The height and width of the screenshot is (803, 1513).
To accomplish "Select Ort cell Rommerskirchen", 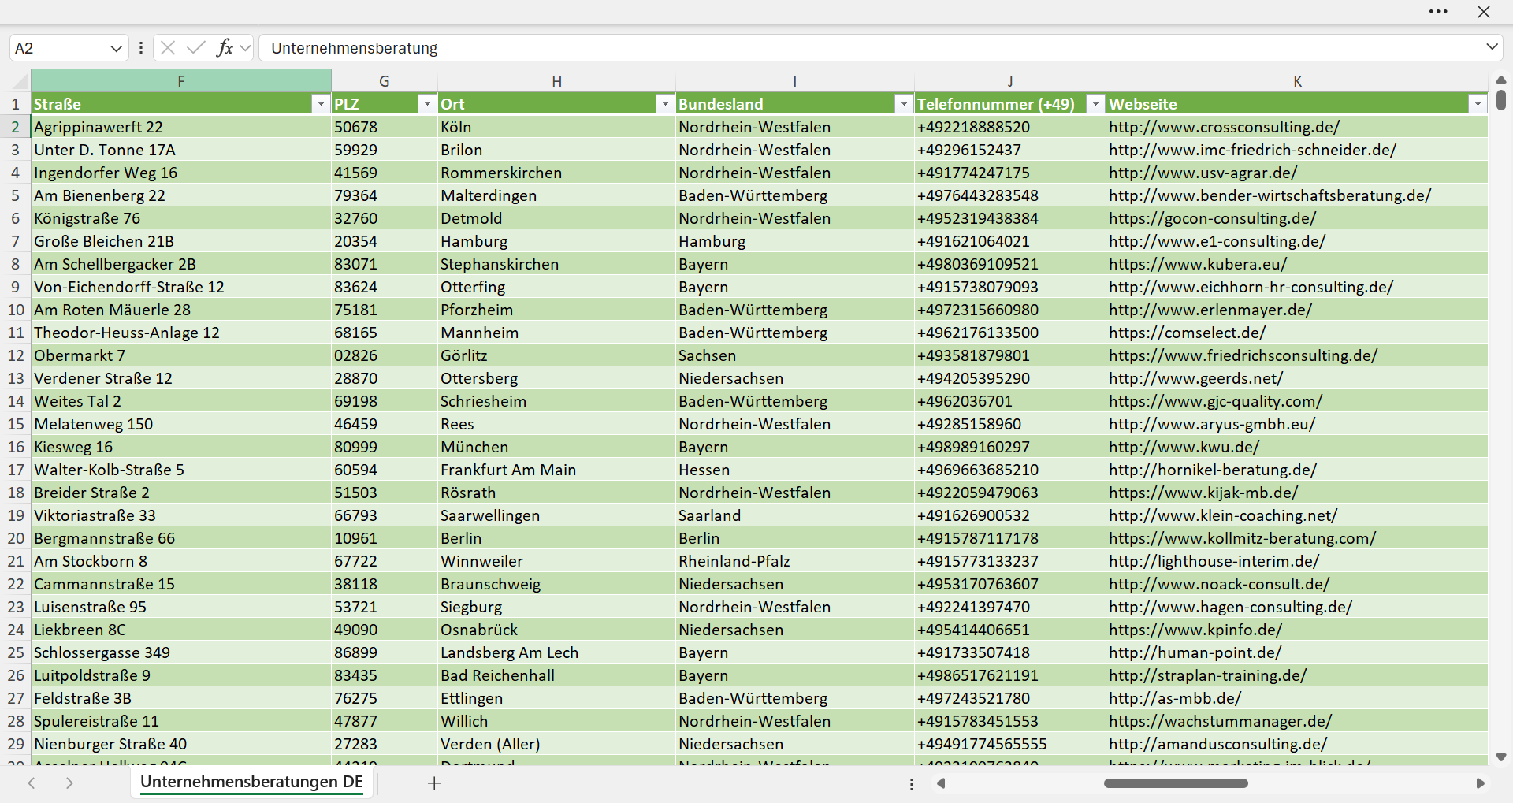I will 556,173.
